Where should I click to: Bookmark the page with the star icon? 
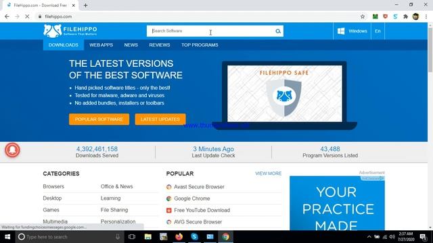click(363, 16)
